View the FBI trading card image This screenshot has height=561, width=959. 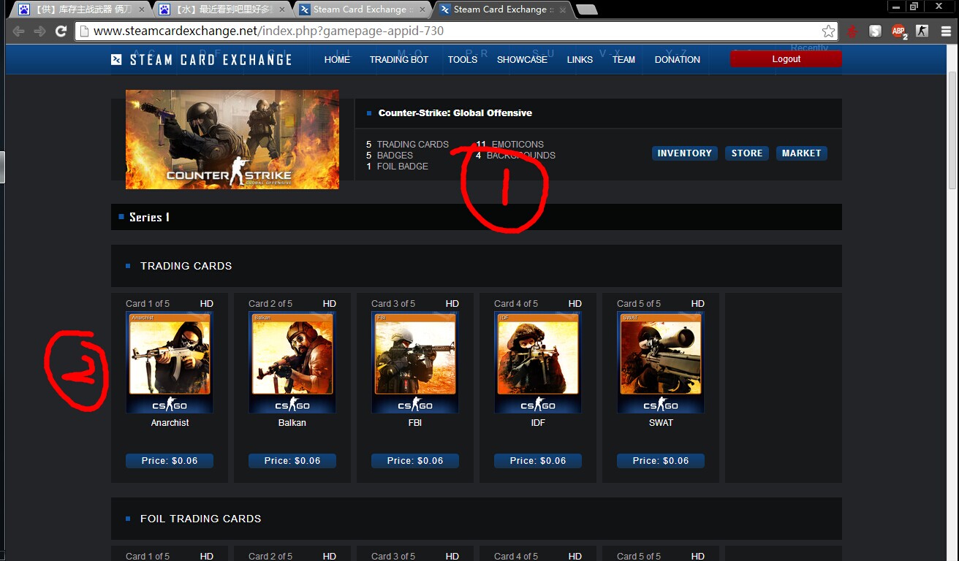(x=415, y=363)
